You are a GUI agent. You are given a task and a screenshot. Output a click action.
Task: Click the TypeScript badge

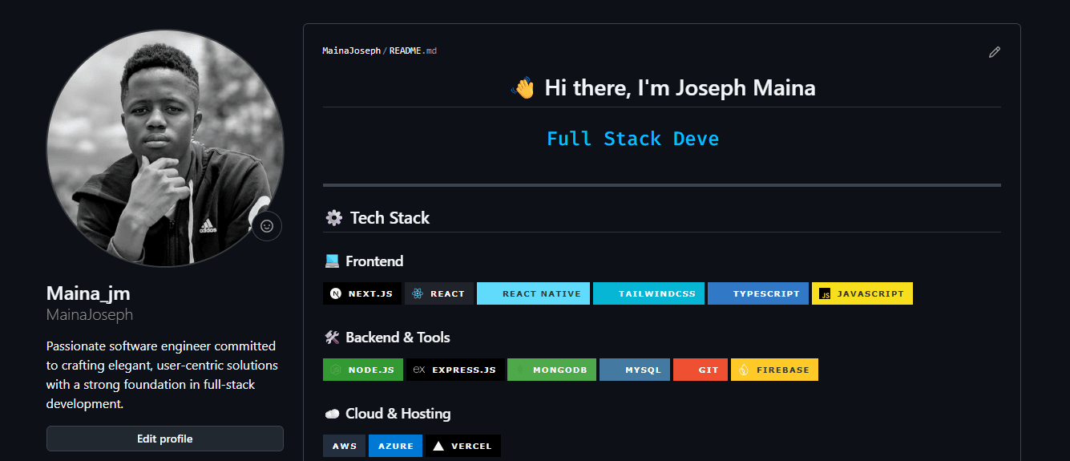coord(757,293)
